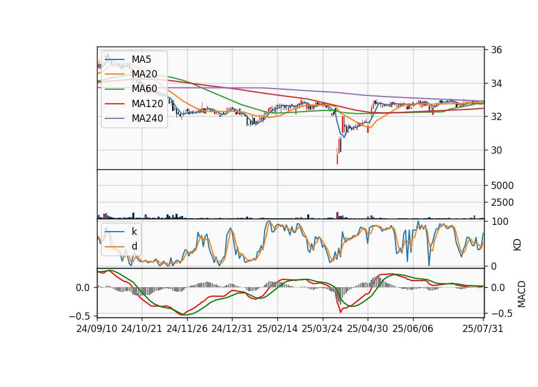Viewport: 538px width, 387px height.
Task: Click the blue k legend line sample
Action: point(114,232)
